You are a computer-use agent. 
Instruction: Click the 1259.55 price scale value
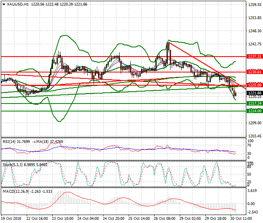pos(255,5)
